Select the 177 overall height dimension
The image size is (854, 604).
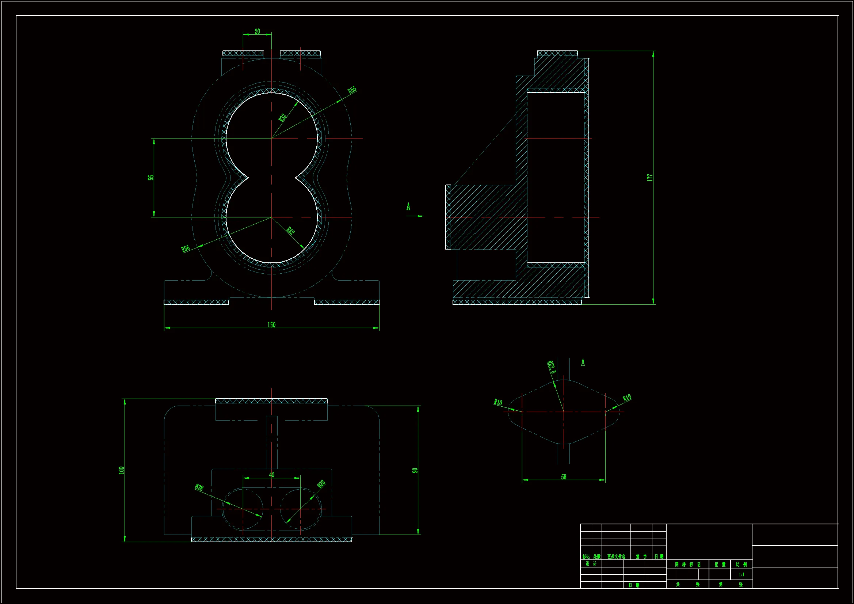(x=650, y=178)
